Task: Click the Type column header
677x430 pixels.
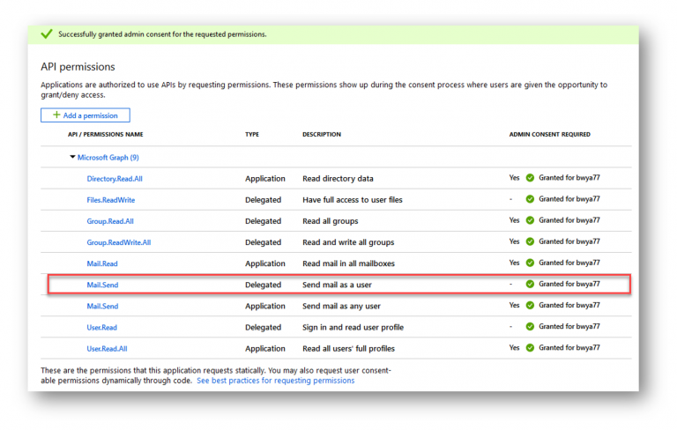Action: 252,134
